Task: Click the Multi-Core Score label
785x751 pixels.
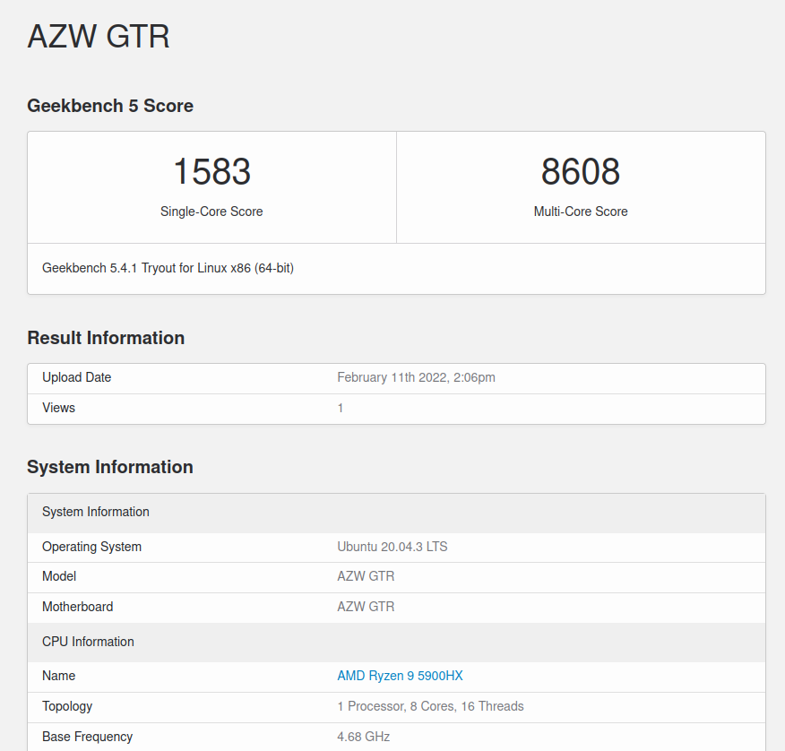Action: (581, 211)
